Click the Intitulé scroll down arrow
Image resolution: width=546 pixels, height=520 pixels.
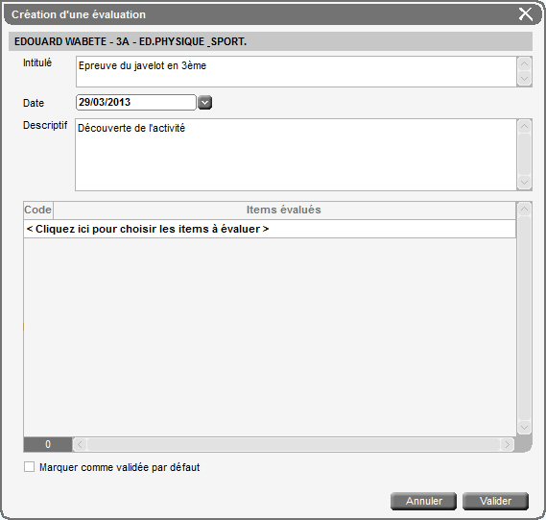(525, 79)
